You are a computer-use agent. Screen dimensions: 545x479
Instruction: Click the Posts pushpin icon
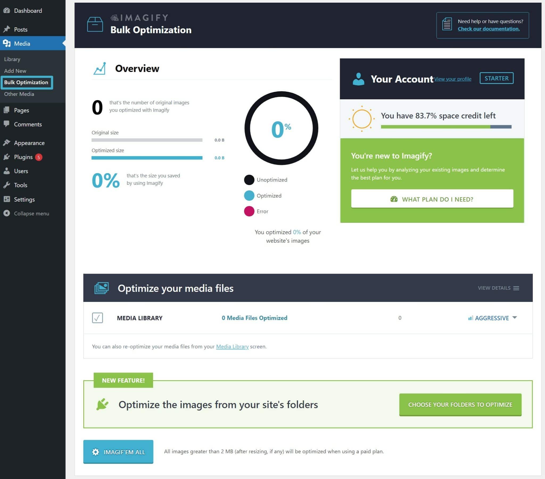click(7, 29)
